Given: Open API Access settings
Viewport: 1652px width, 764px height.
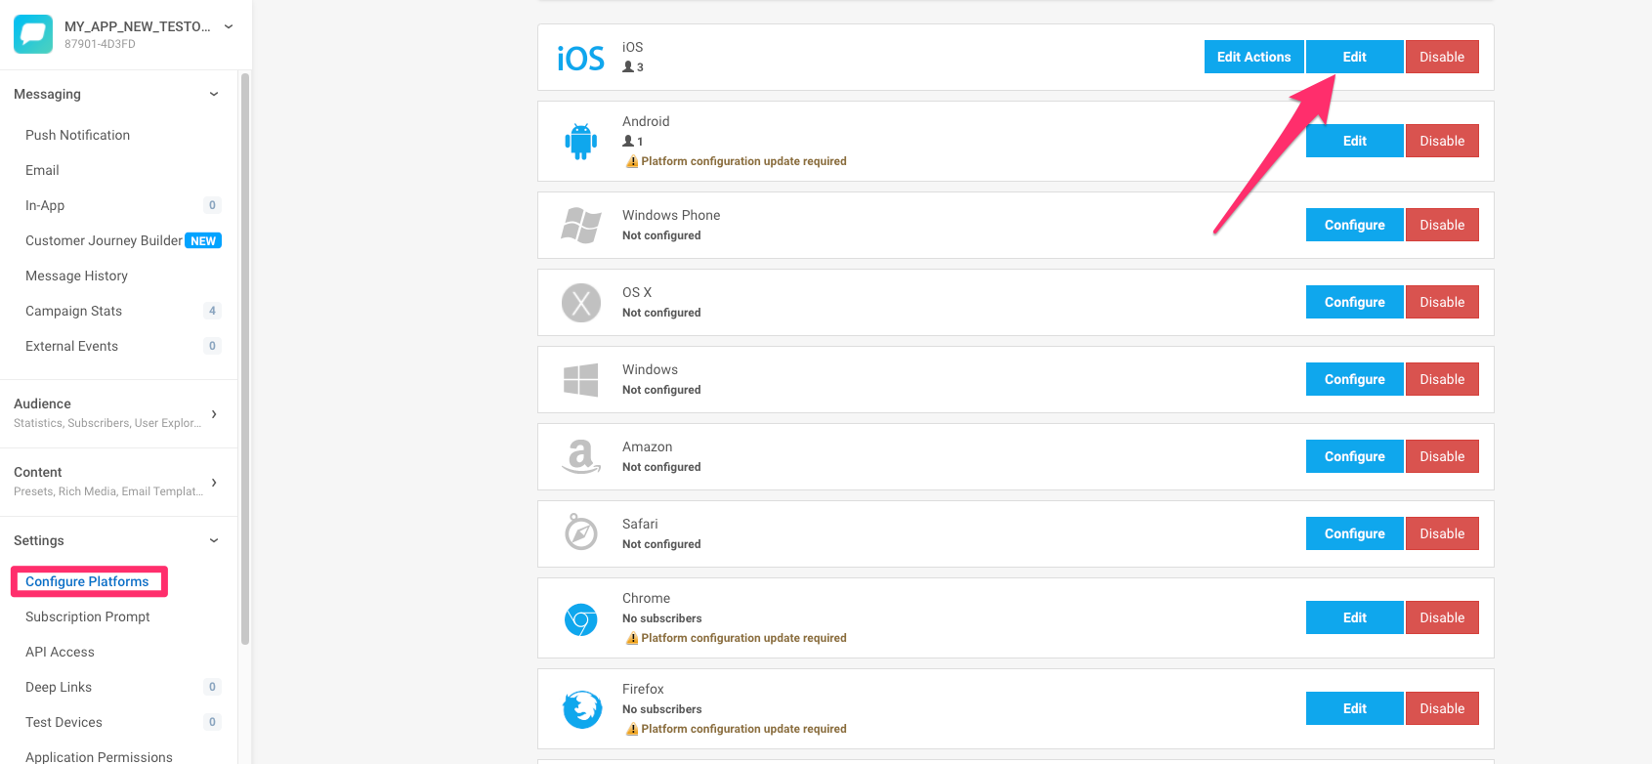Looking at the screenshot, I should 60,652.
